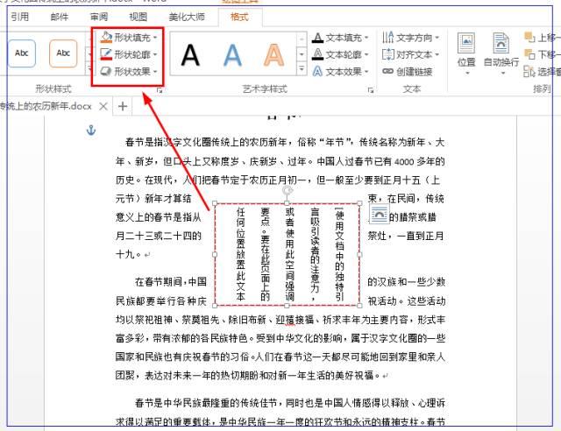The width and height of the screenshot is (561, 431).
Task: Open the 文本填充 dropdown arrow
Action: 366,37
